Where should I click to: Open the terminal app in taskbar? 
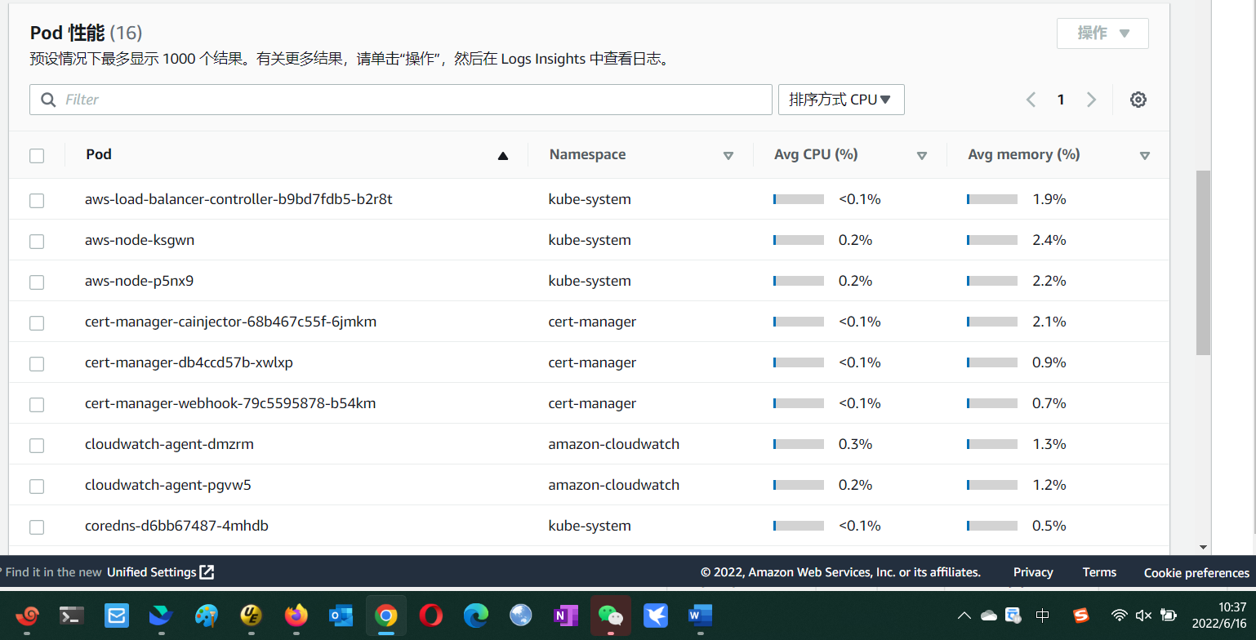72,616
